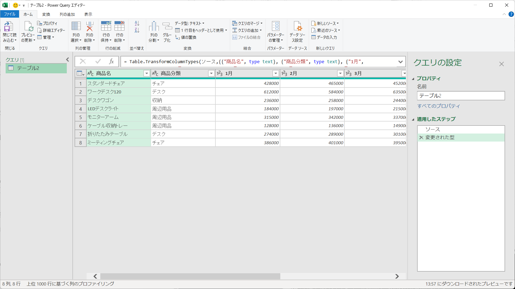Select the 変更された型 applied step
Viewport: 515px width, 289px height.
461,138
